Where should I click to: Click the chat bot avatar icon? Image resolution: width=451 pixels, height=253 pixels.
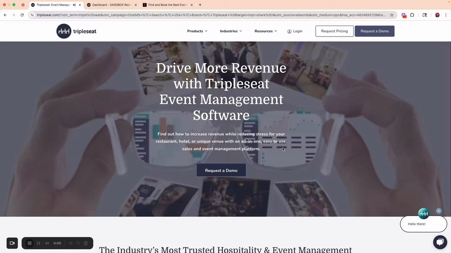point(424,214)
